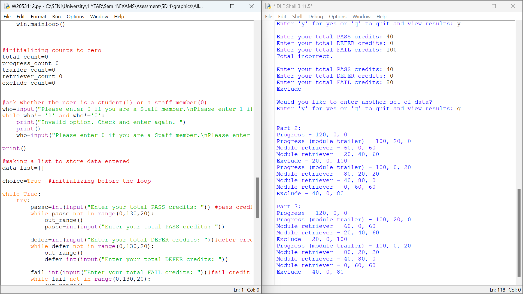Click 'retriever_count=0' line in editor
Viewport: 523px width, 294px height.
[x=32, y=76]
